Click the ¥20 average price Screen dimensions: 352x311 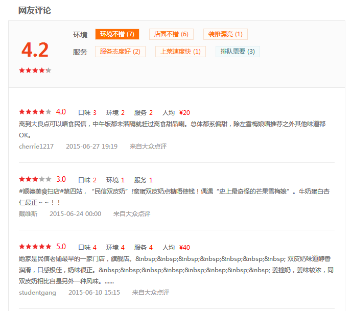coord(184,113)
